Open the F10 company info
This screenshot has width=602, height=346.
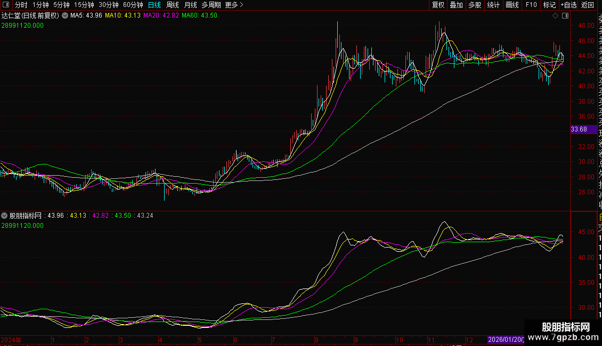tap(531, 5)
